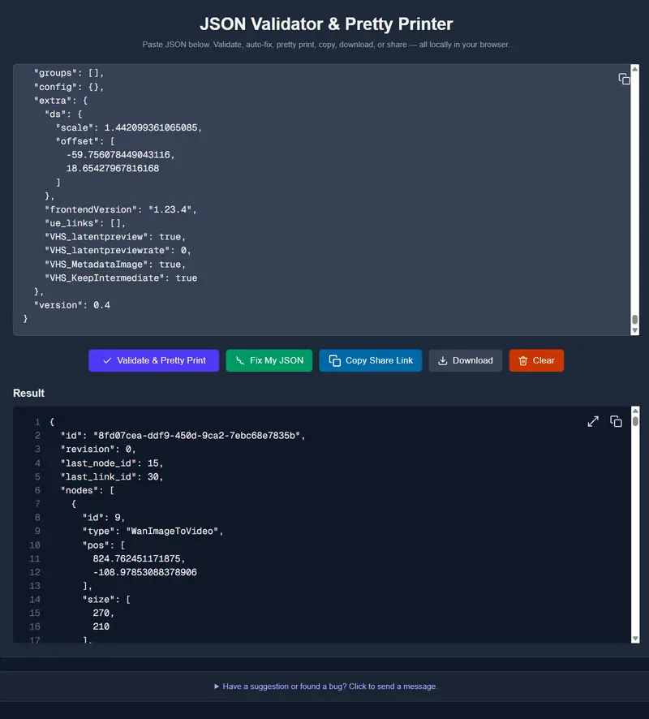
Task: Click the "version": 0.4 line in input
Action: [x=72, y=305]
